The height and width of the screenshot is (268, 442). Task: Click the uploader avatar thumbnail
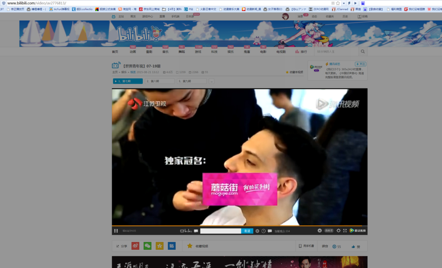[x=316, y=68]
